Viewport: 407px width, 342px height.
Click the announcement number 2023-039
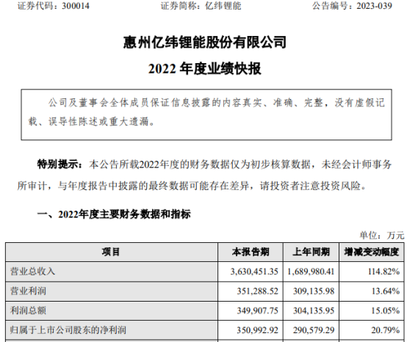pos(374,6)
